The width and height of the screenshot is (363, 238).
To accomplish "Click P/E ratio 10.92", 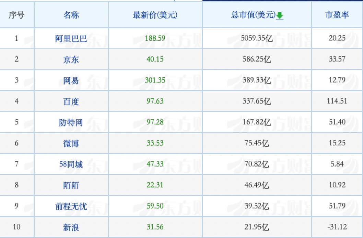I will [337, 185].
